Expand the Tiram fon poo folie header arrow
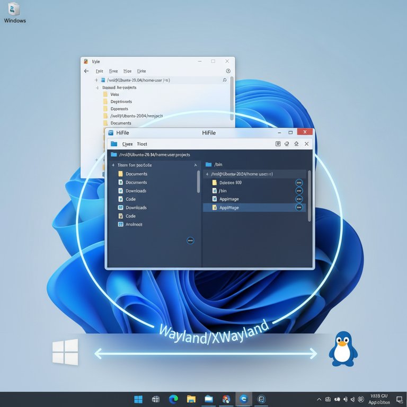This screenshot has height=407, width=407. point(113,165)
